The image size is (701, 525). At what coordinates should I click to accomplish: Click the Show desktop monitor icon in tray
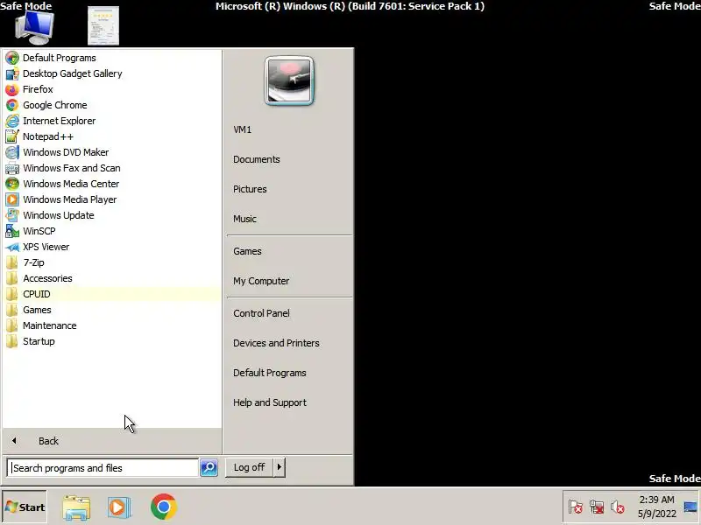(x=690, y=507)
